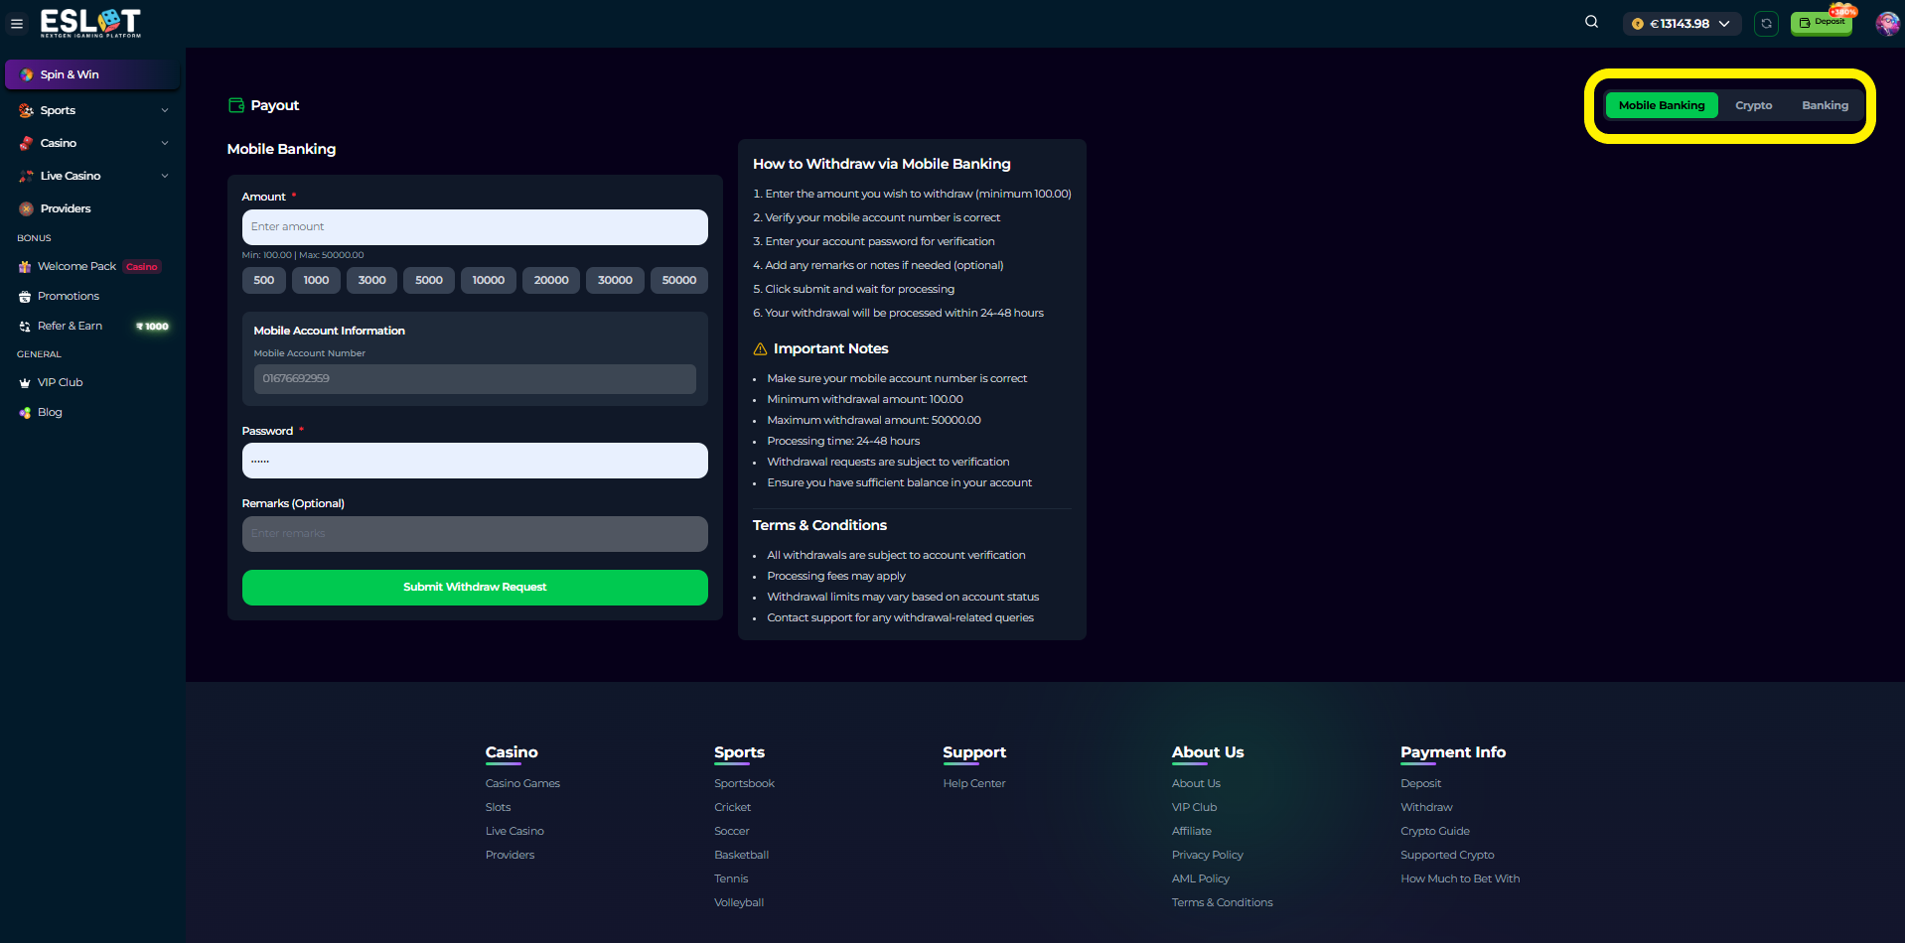This screenshot has height=943, width=1905.
Task: Open Affiliate footer link
Action: point(1192,831)
